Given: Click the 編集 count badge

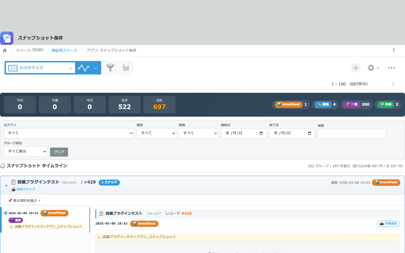Looking at the screenshot, I should [x=325, y=105].
